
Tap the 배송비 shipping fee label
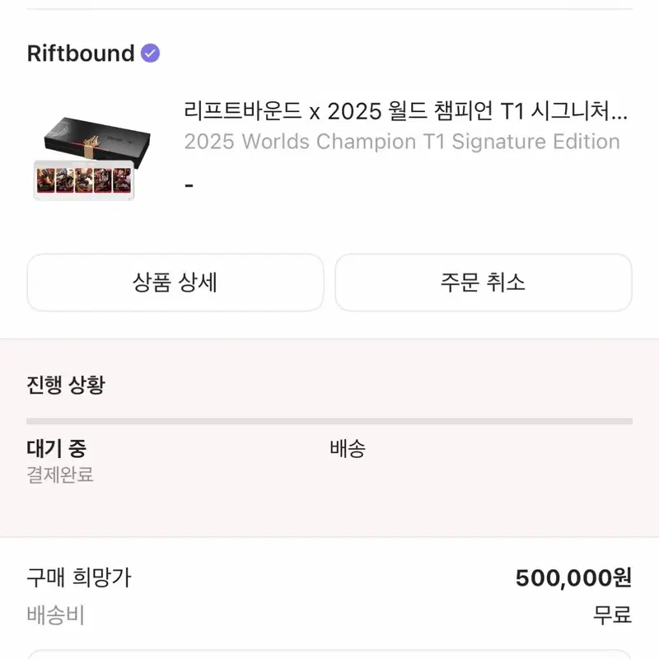coord(55,615)
